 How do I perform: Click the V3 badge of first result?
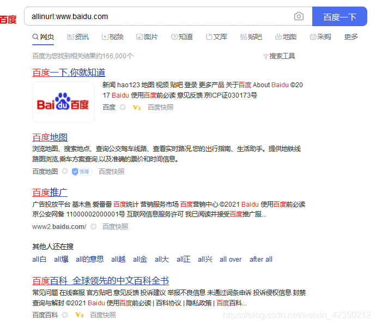(136, 107)
